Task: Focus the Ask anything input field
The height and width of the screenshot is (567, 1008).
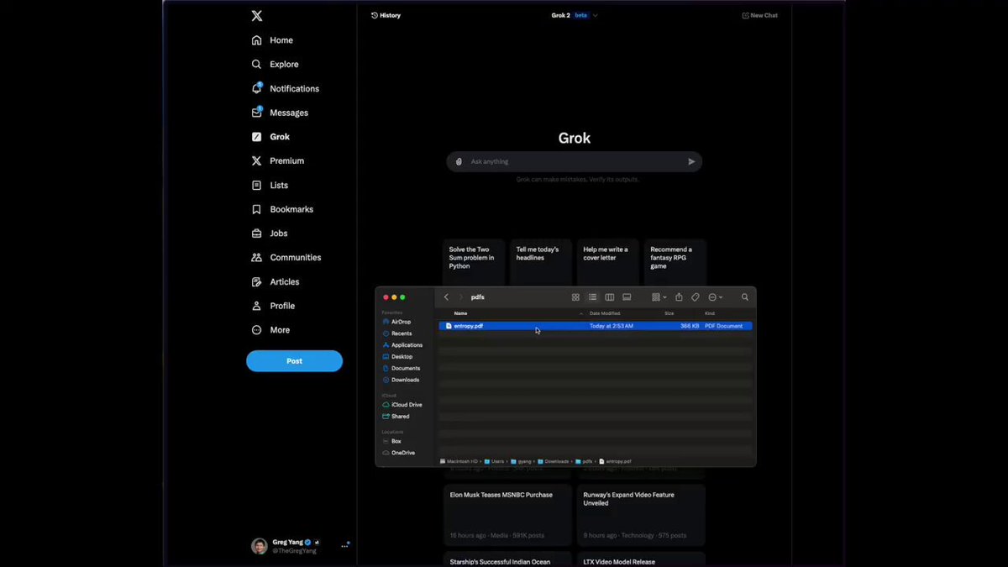Action: (575, 161)
